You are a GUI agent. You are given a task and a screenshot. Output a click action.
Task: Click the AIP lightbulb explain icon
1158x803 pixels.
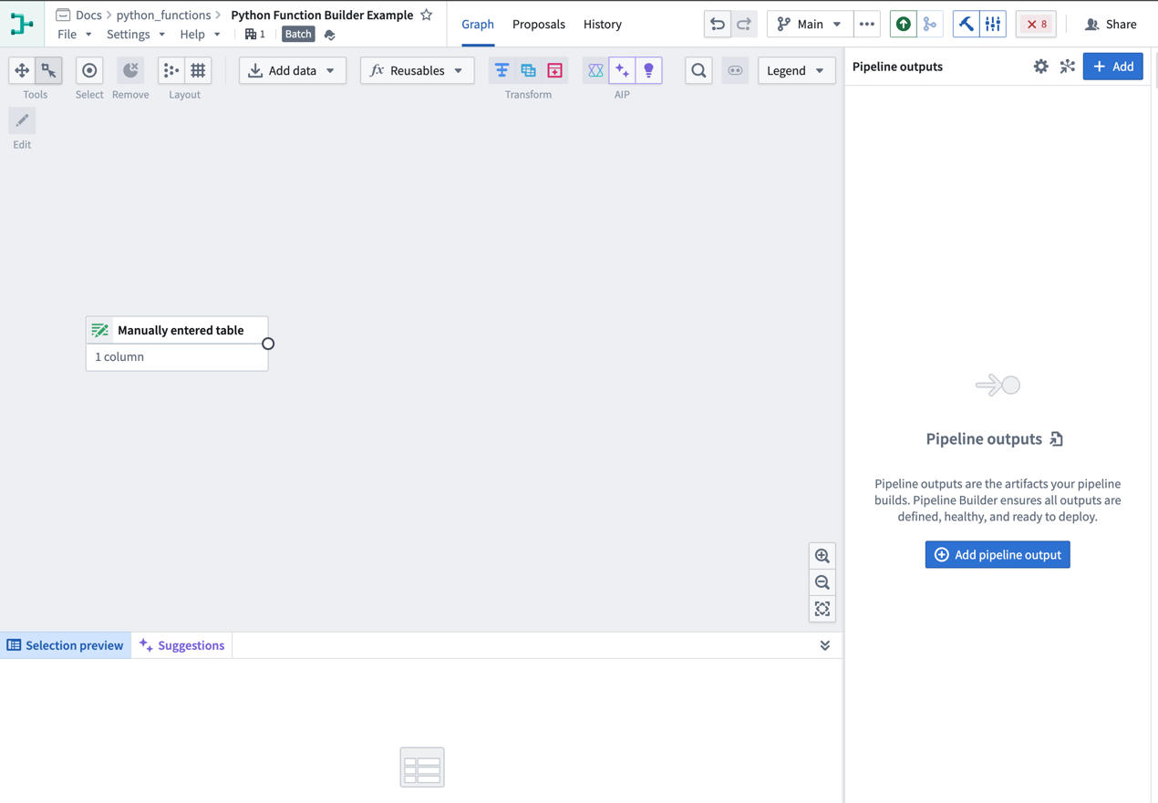(648, 70)
